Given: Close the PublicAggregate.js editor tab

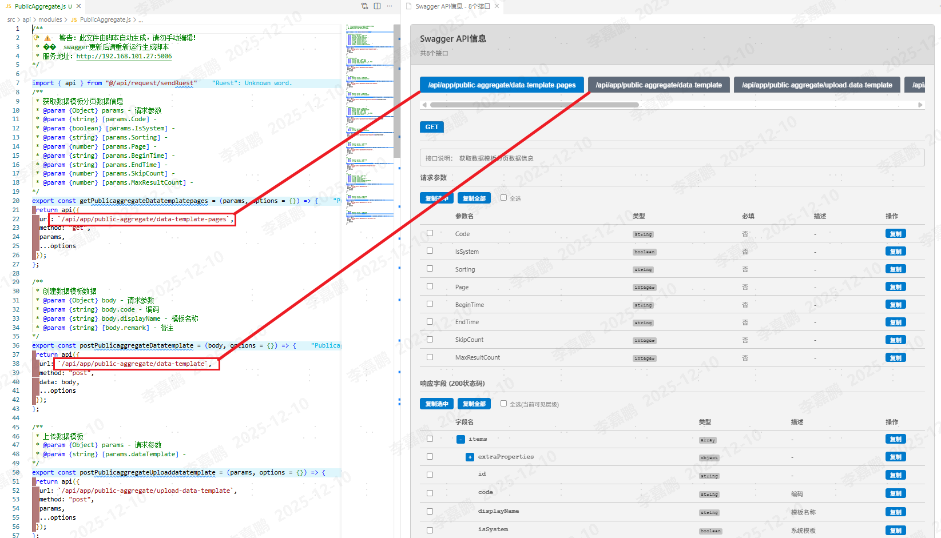Looking at the screenshot, I should coord(78,6).
